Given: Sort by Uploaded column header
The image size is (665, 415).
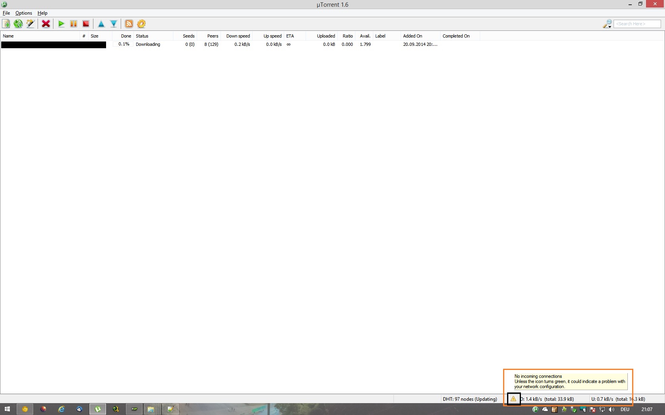Looking at the screenshot, I should pyautogui.click(x=321, y=36).
